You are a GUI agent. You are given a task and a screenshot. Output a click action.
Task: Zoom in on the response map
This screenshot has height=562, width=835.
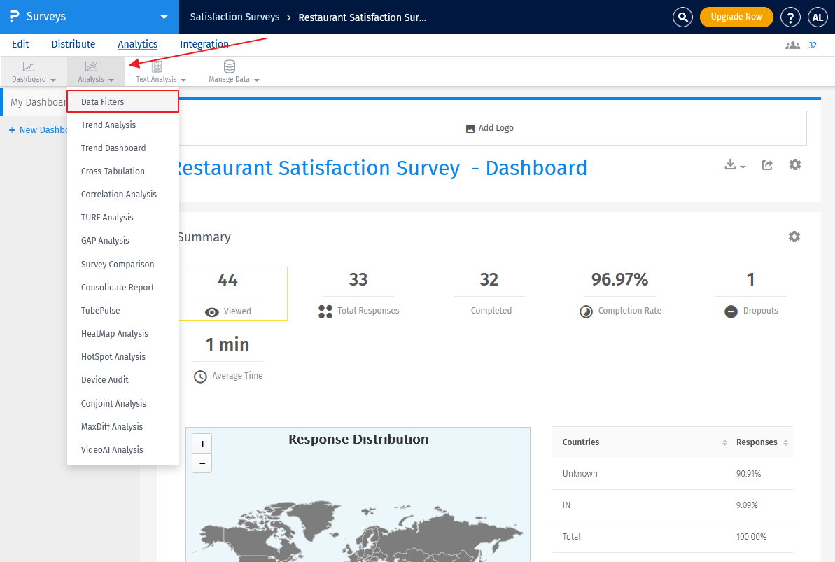pos(202,444)
